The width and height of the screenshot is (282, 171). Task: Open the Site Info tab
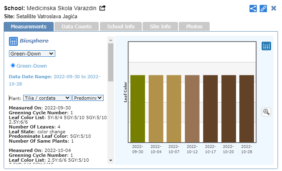pyautogui.click(x=160, y=26)
